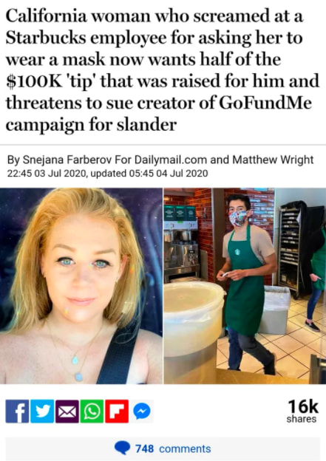The image size is (326, 461).
Task: Tweet article using Twitter bird icon
Action: (x=42, y=411)
